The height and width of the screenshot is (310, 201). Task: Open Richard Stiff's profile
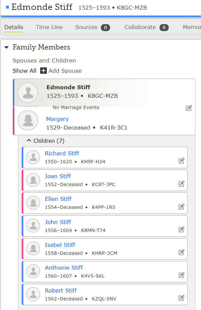pyautogui.click(x=62, y=153)
